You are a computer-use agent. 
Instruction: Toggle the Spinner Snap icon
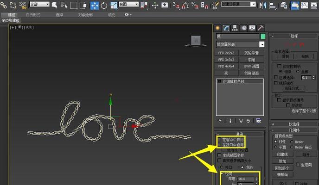pos(204,5)
